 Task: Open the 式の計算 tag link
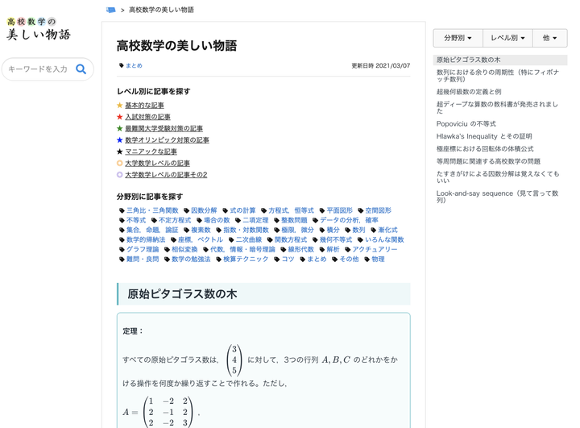point(242,210)
